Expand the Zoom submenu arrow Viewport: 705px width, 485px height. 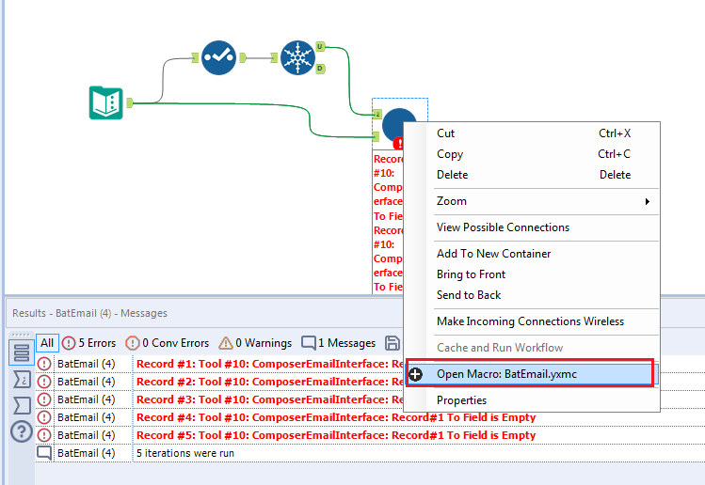(647, 201)
